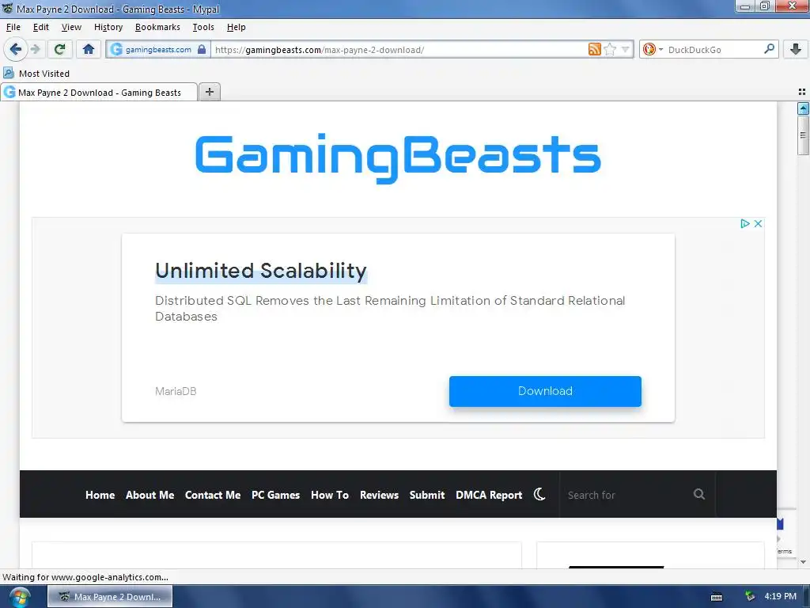Click the GamingBeasts logo

click(x=398, y=158)
